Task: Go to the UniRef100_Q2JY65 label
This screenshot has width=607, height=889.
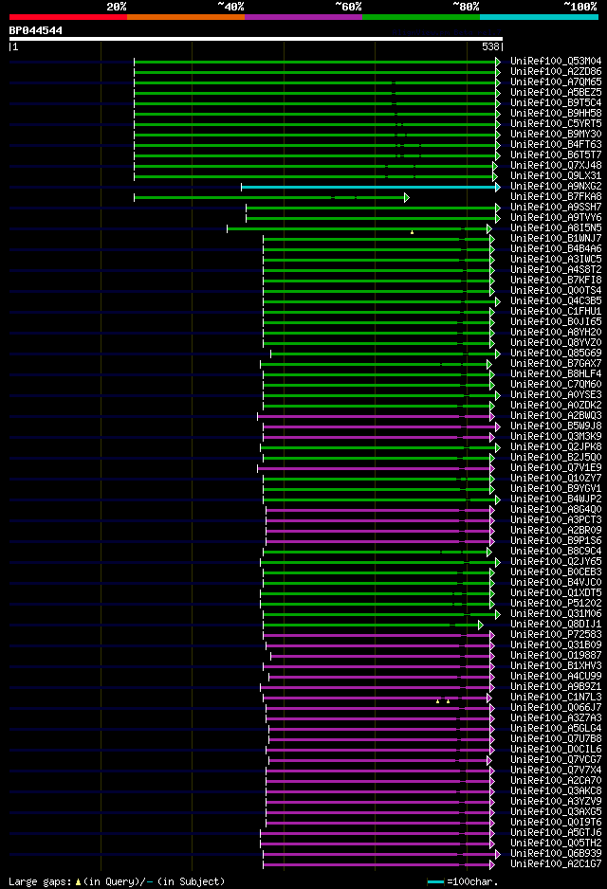Action: 556,561
